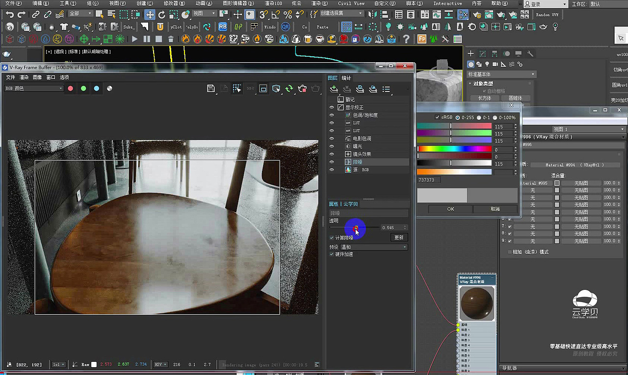This screenshot has height=375, width=628.
Task: Open the 标准基本体 primitives dropdown
Action: point(501,73)
